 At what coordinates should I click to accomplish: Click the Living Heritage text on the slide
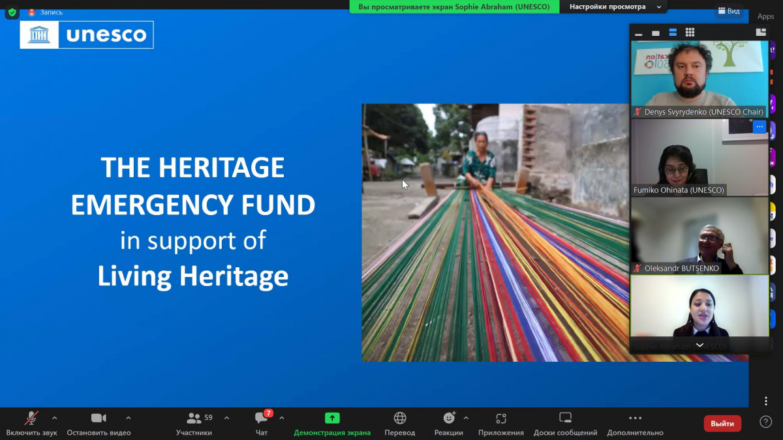tap(193, 276)
